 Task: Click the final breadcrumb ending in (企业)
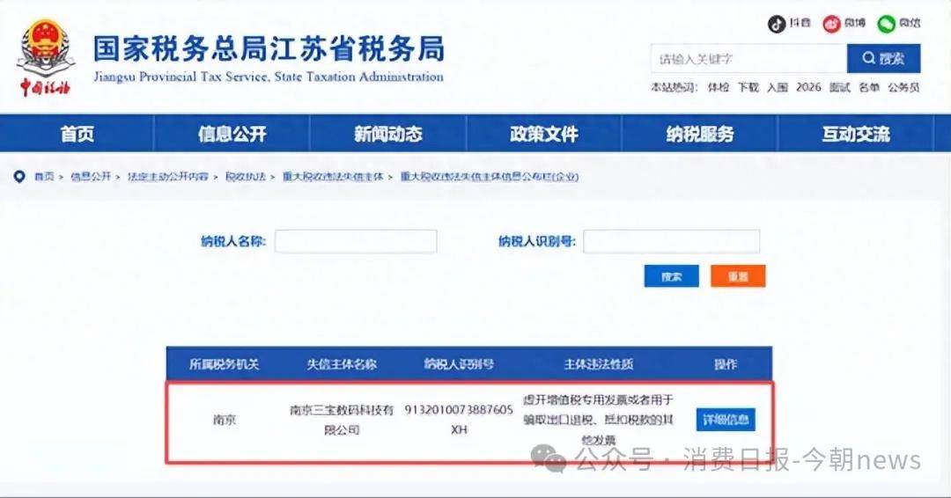point(490,177)
